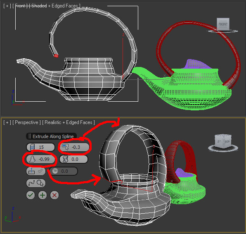Apply and continue with the green plus
Screen dimensions: 246x234
point(43,195)
